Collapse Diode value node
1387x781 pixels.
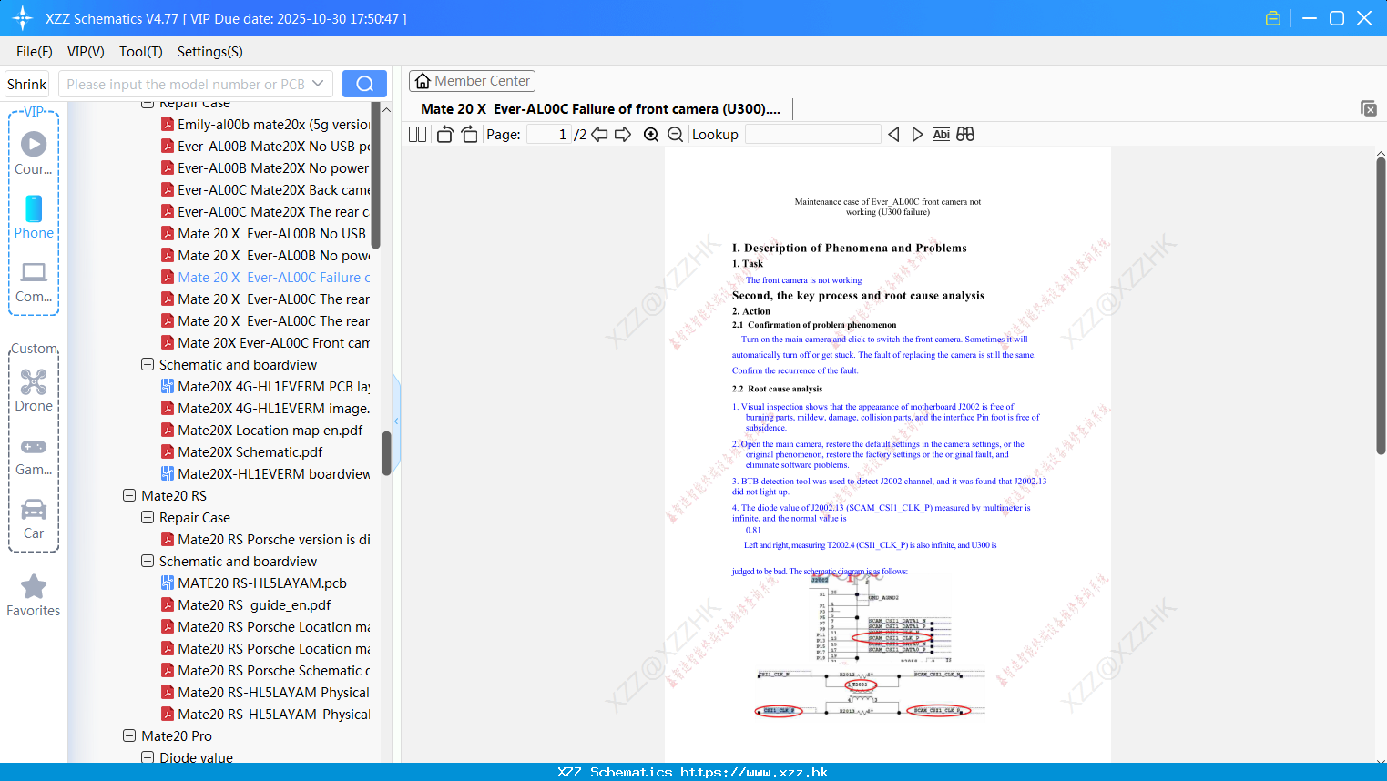[148, 757]
